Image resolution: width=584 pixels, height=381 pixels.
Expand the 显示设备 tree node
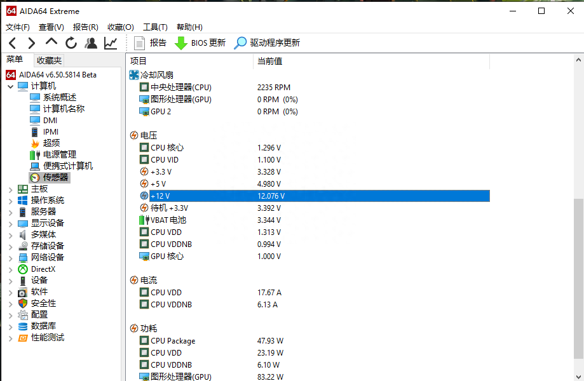(x=10, y=224)
